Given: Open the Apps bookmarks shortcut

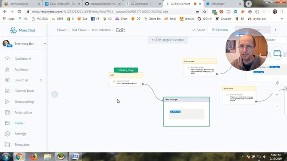Looking at the screenshot, I should click(9, 19).
